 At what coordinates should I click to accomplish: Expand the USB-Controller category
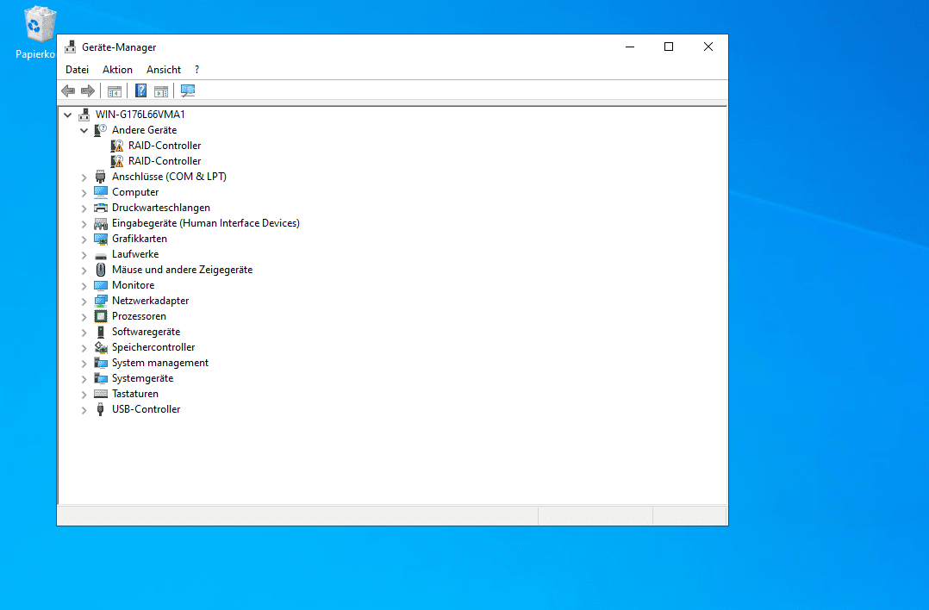pyautogui.click(x=84, y=410)
